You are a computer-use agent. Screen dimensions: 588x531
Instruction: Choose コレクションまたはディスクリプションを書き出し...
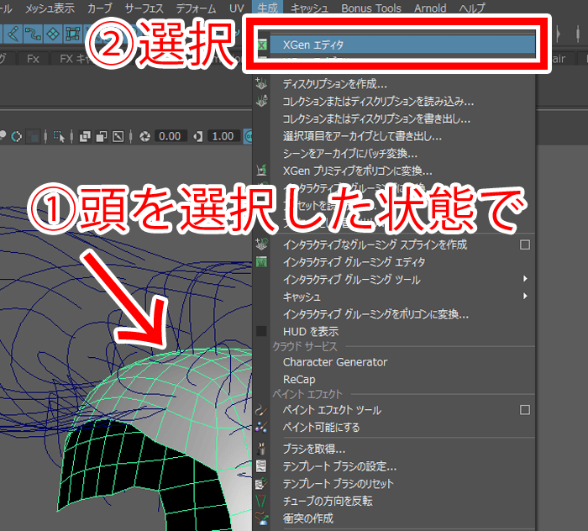click(x=376, y=118)
